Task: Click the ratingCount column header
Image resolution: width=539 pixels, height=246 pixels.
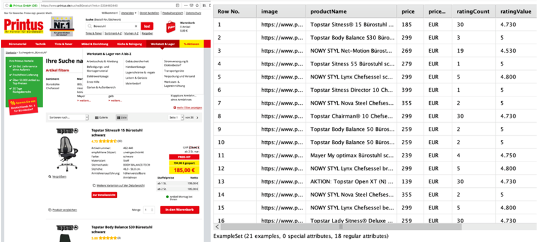Action: click(x=473, y=11)
